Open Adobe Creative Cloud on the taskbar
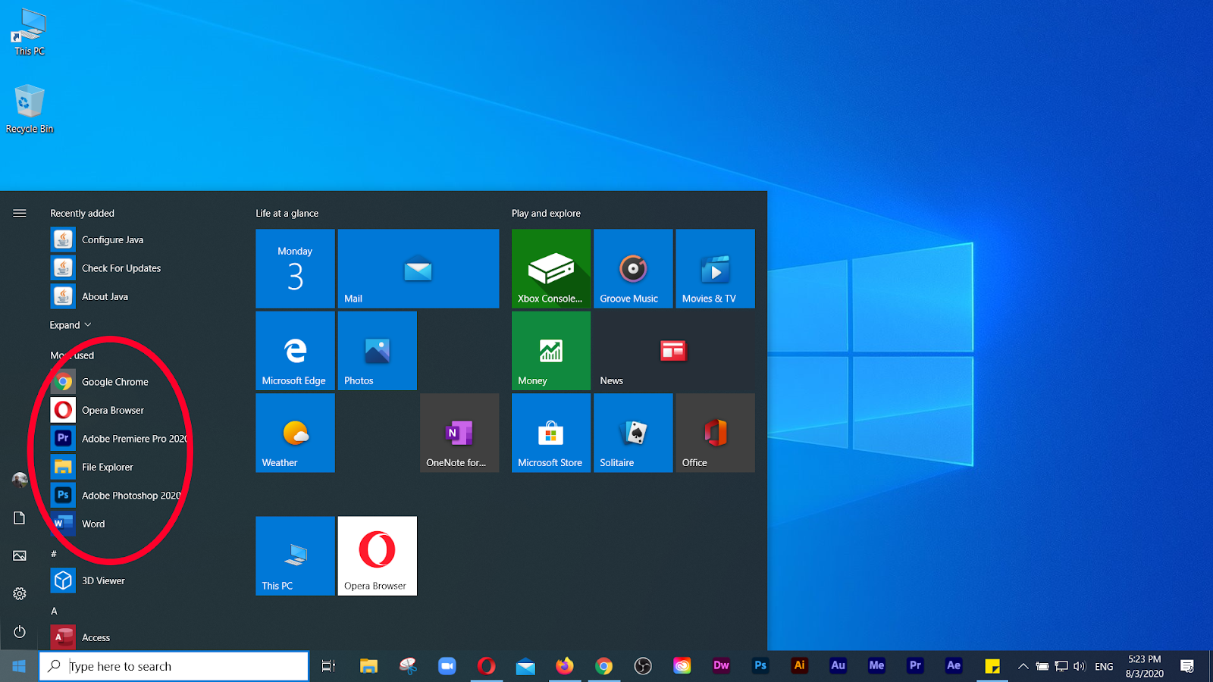 click(x=682, y=666)
